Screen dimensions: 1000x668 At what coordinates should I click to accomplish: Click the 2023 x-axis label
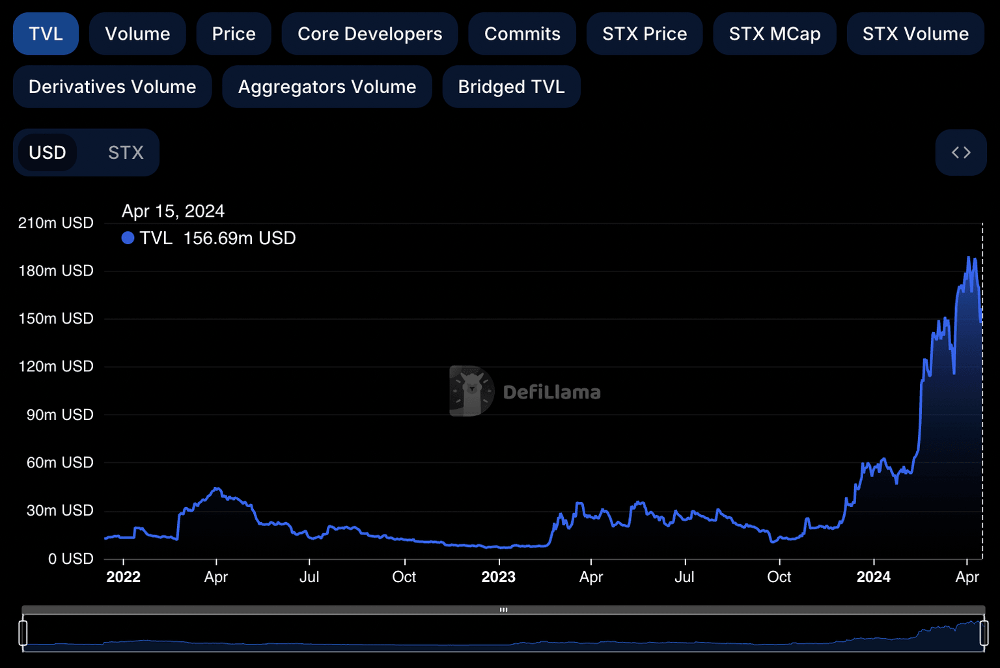tap(499, 577)
